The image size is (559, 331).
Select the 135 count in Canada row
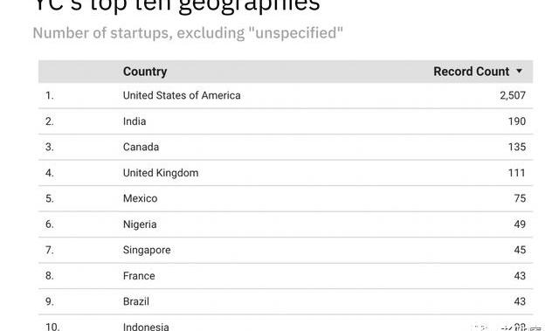pos(517,147)
